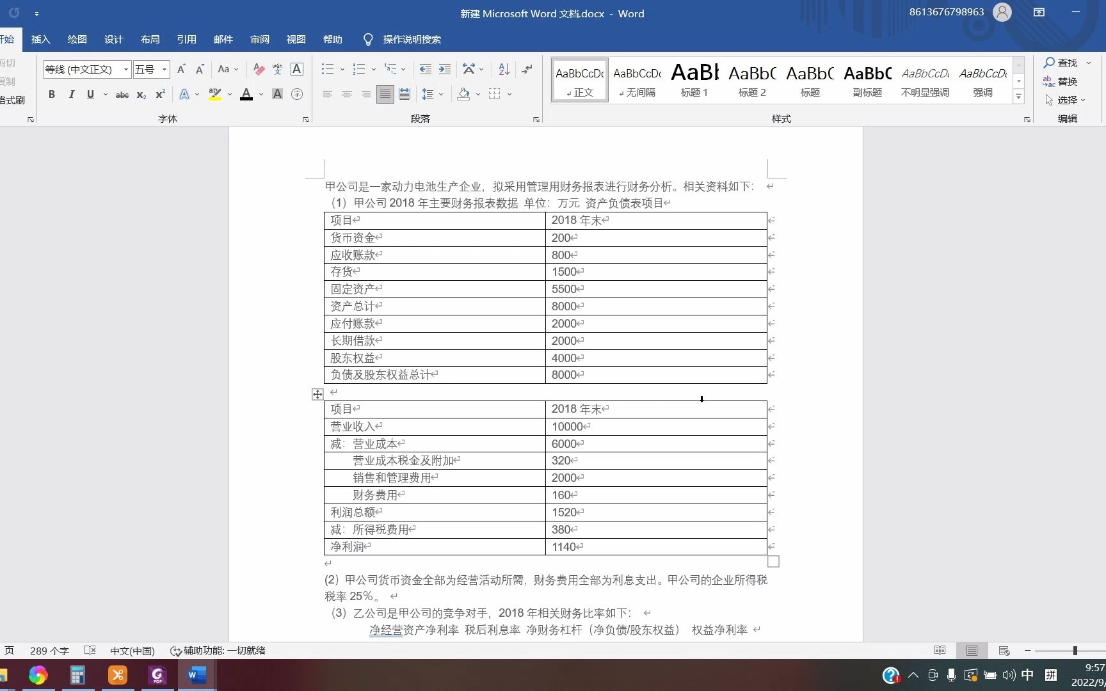This screenshot has height=691, width=1106.
Task: Click the zoom out minus button
Action: (x=1027, y=651)
